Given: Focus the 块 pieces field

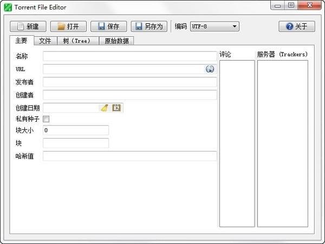Looking at the screenshot, I should 76,143.
